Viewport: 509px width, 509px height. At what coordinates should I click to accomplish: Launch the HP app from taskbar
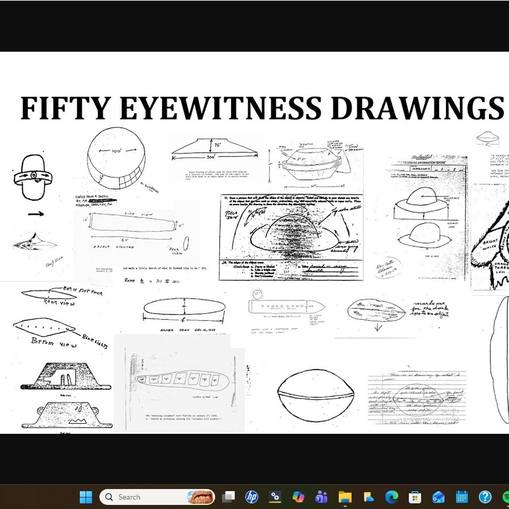(x=252, y=497)
